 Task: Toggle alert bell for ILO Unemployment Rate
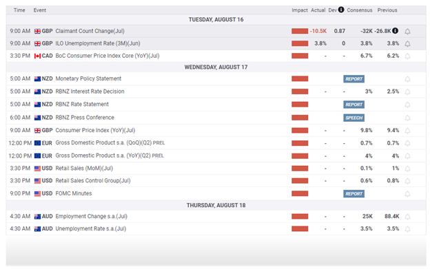coord(407,44)
